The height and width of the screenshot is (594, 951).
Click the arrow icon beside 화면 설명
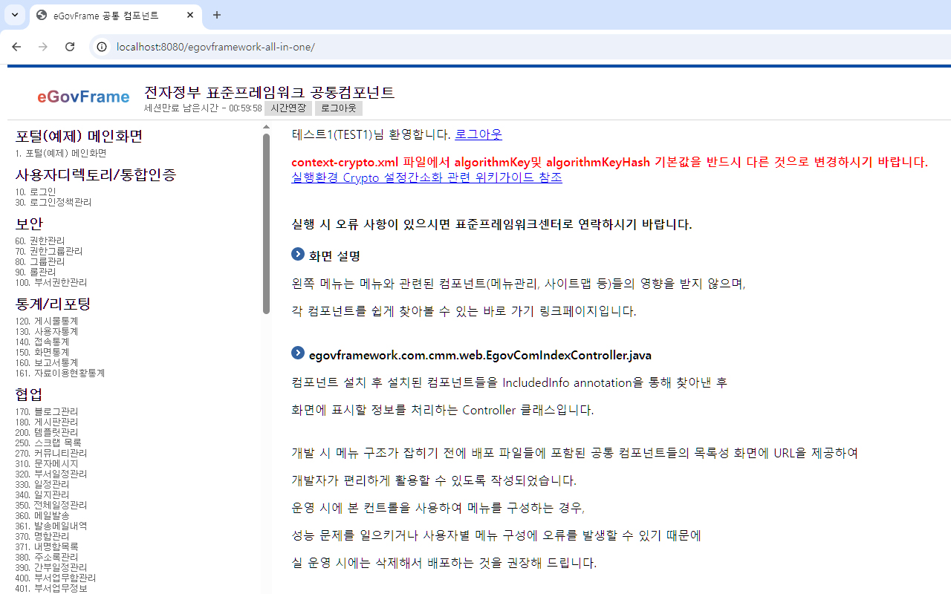(298, 255)
